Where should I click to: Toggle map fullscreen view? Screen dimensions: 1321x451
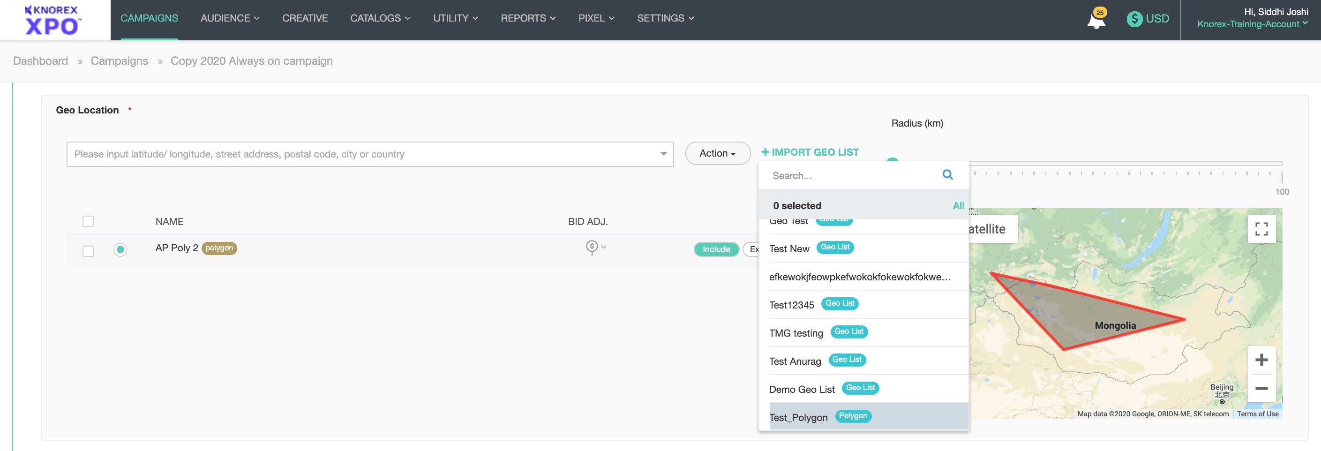coord(1261,229)
